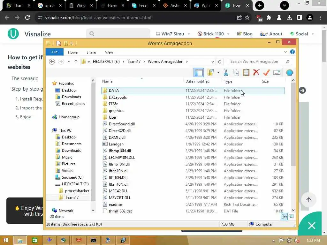Click Chrome downloads icon
Screen dimensions: 327x245
289,18
